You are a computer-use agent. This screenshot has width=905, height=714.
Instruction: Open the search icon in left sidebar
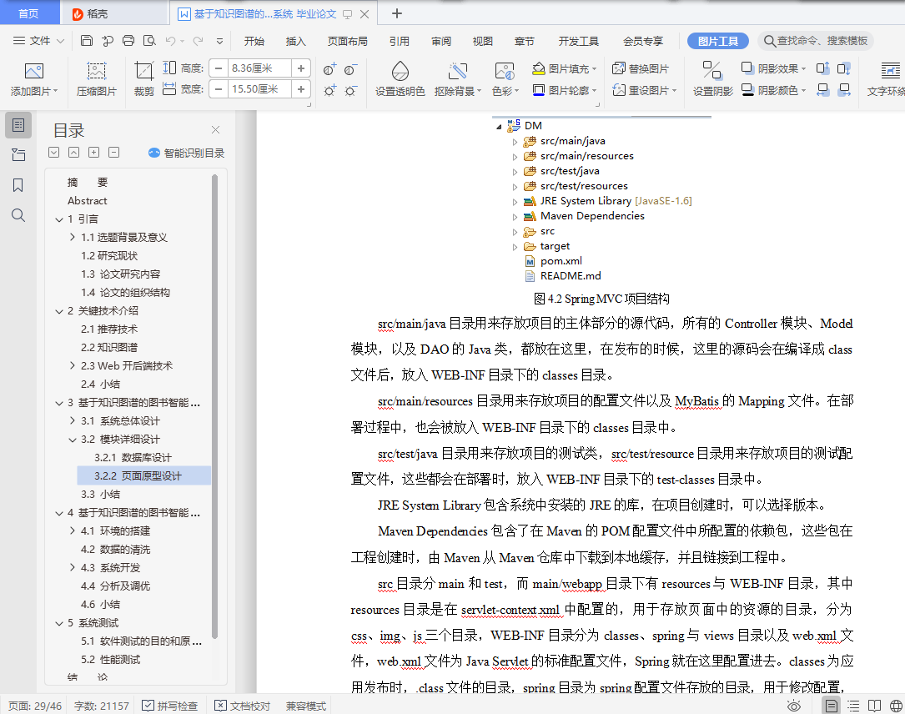point(18,215)
